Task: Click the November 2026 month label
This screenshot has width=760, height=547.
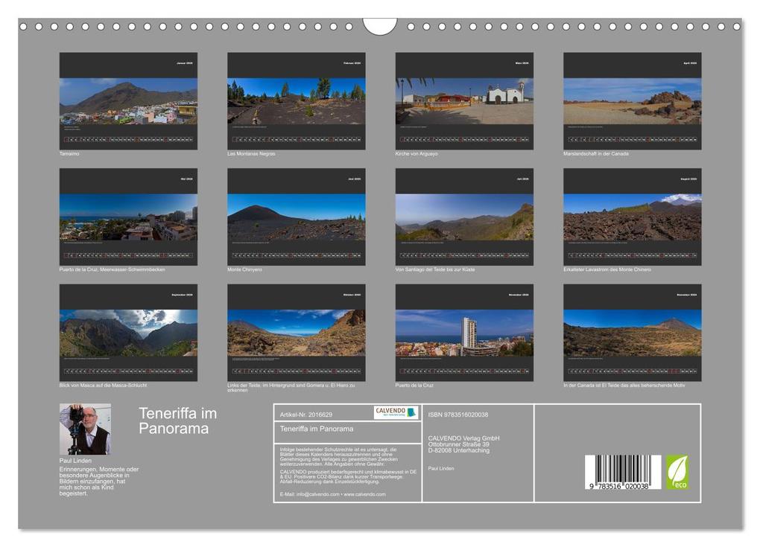Action: 519,294
